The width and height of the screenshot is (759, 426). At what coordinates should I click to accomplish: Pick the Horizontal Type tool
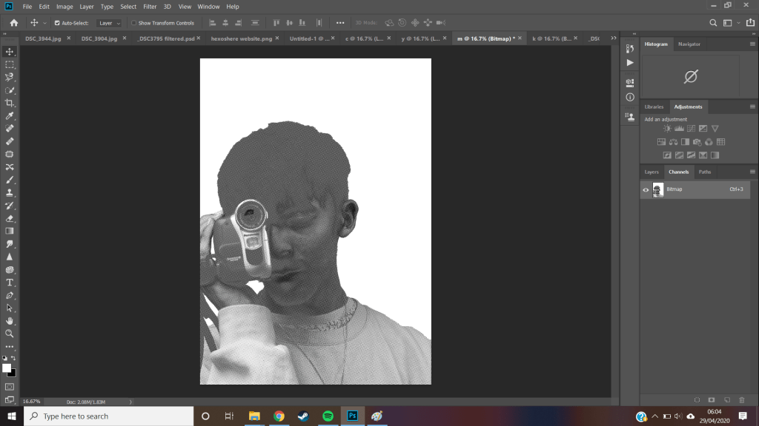10,283
